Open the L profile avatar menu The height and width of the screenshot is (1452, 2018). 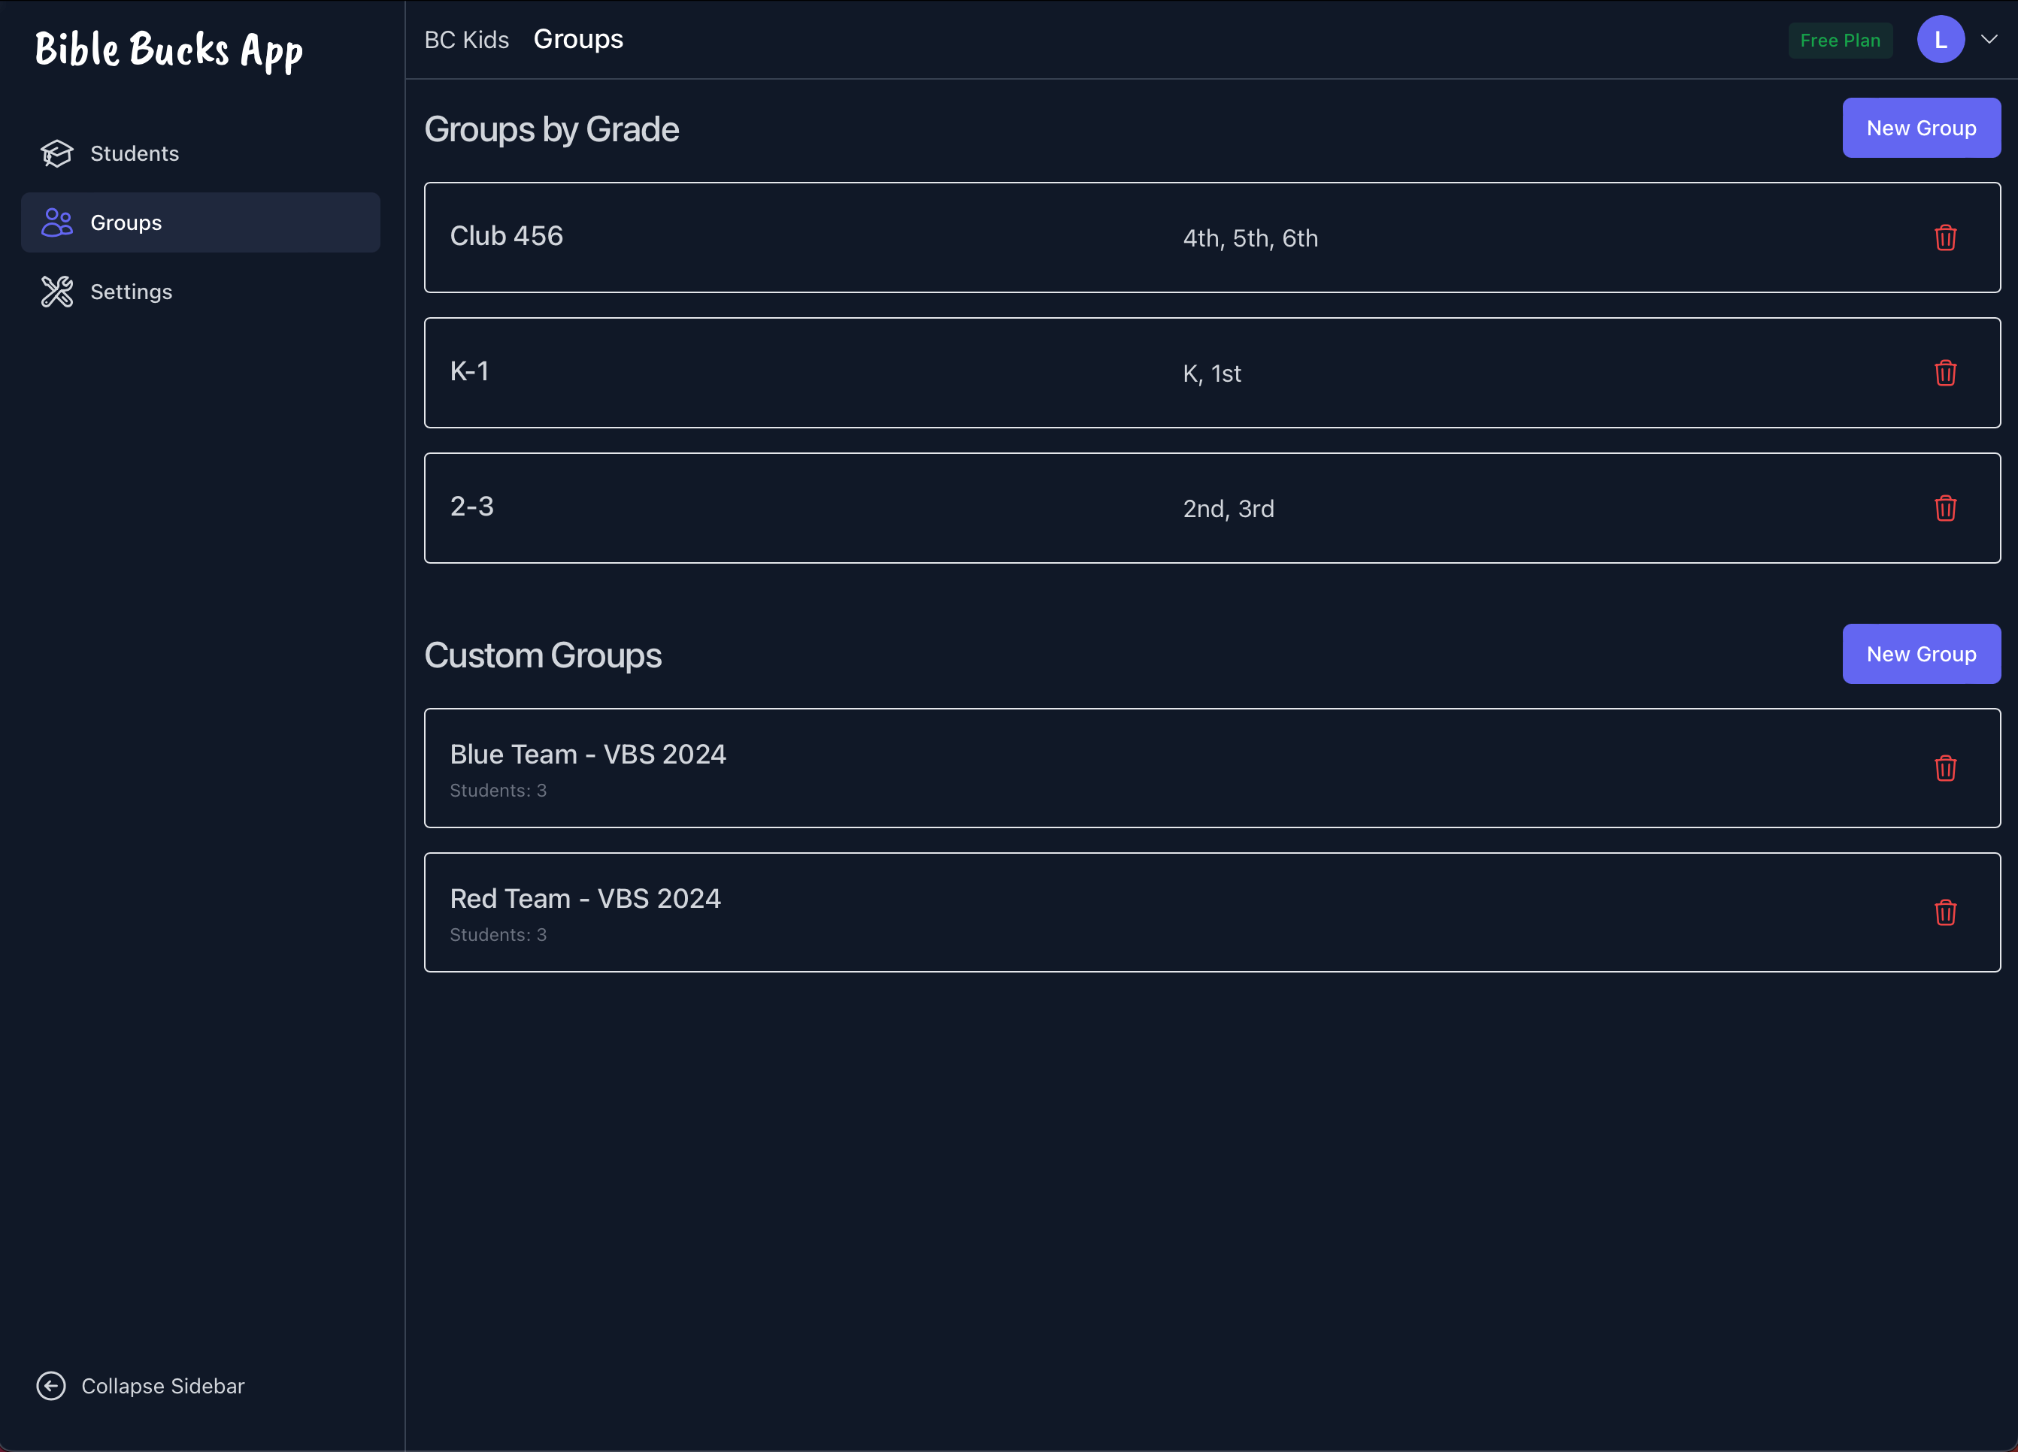click(x=1940, y=39)
